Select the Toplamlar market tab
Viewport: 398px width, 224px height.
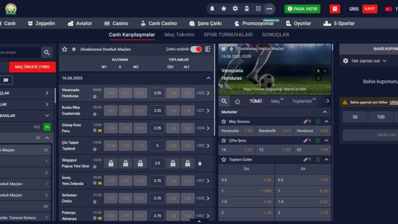(x=302, y=101)
